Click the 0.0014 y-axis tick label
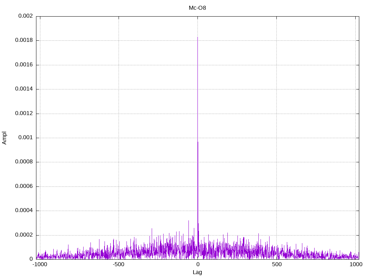 click(x=24, y=89)
